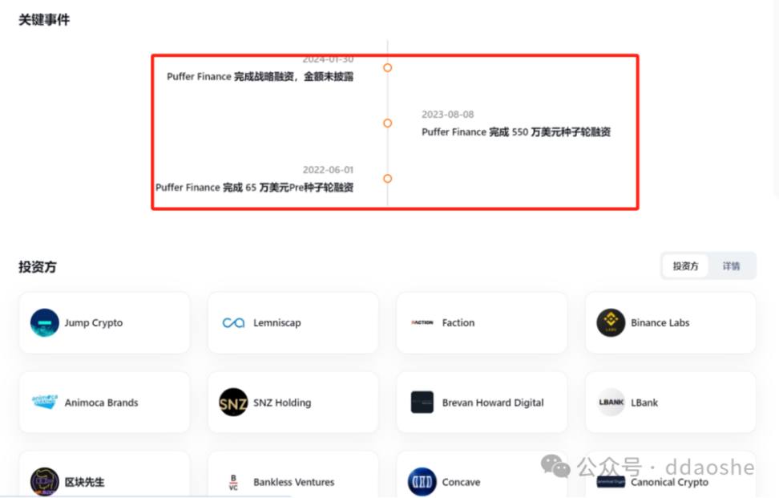Click the 65 万美元Pre种子轮融资 event text
The width and height of the screenshot is (779, 498).
[254, 188]
